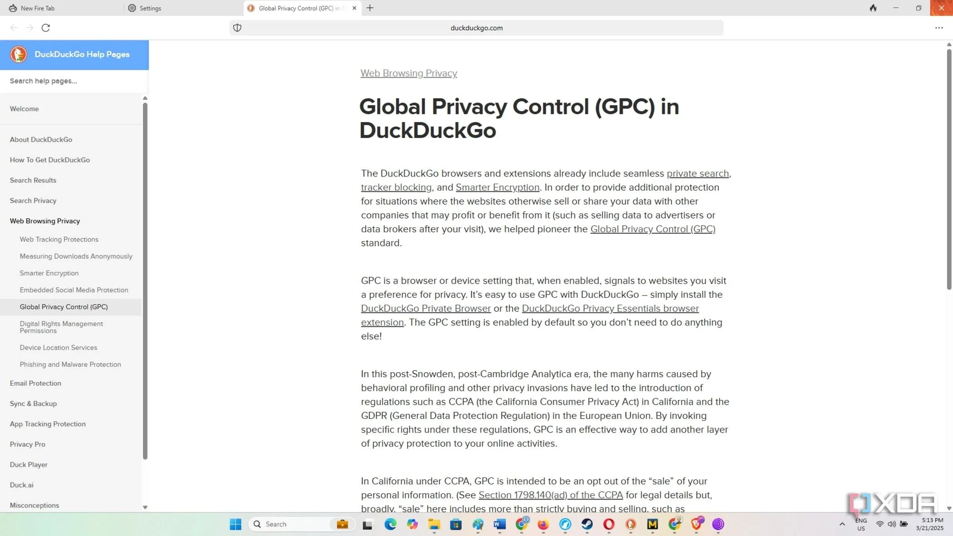Expand About DuckDuckGo in sidebar

[41, 139]
